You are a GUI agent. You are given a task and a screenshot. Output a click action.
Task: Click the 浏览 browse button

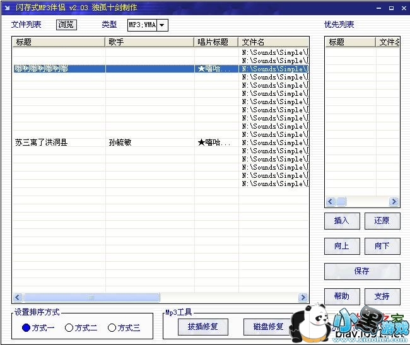pos(66,25)
